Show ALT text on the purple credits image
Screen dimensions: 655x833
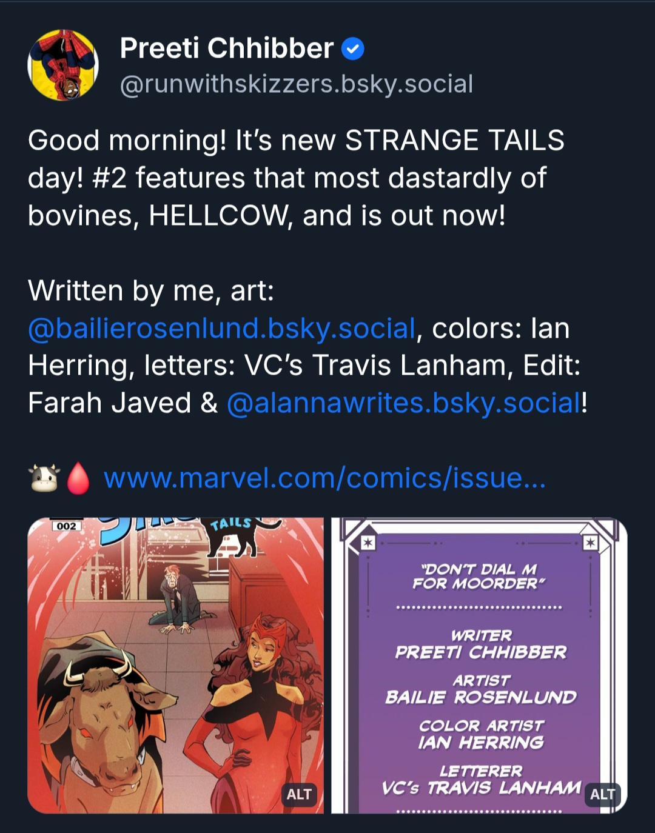click(603, 794)
